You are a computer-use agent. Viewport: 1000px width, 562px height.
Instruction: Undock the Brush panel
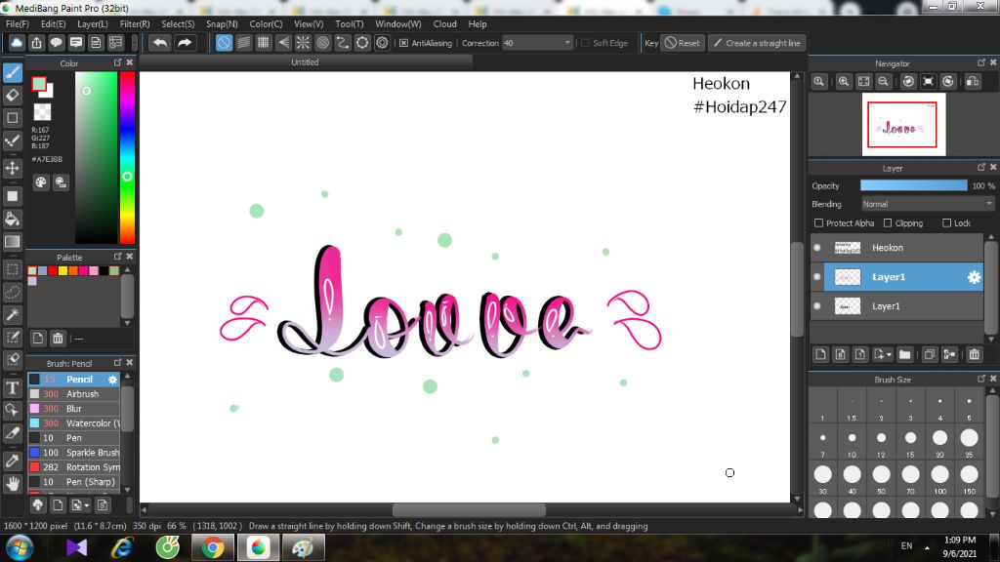(x=117, y=362)
